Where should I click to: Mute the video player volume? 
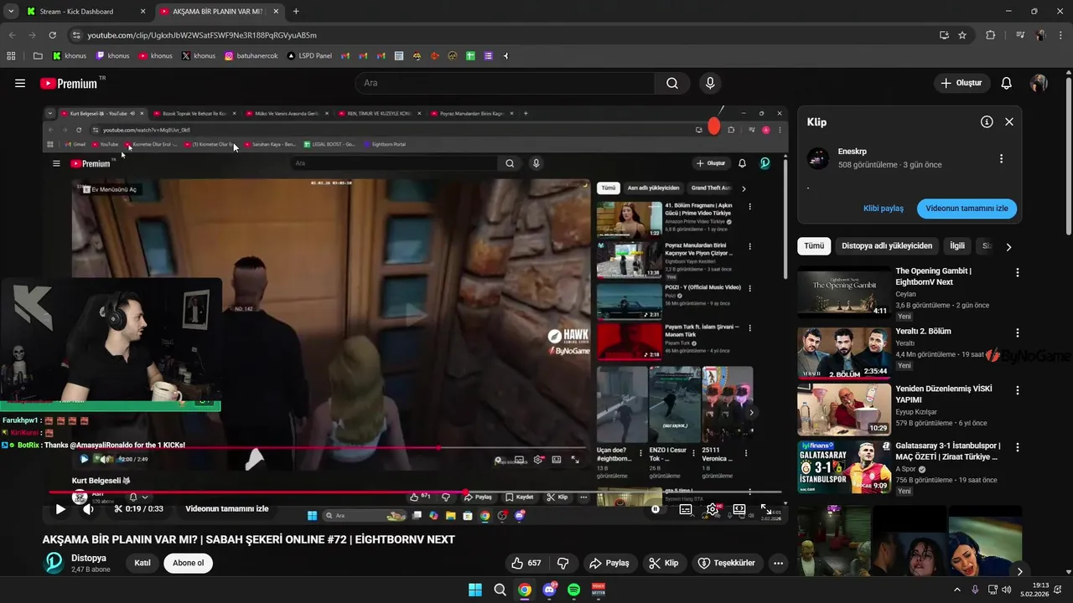(x=88, y=508)
